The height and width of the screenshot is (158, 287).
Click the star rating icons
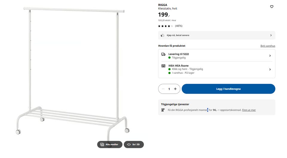coord(166,26)
